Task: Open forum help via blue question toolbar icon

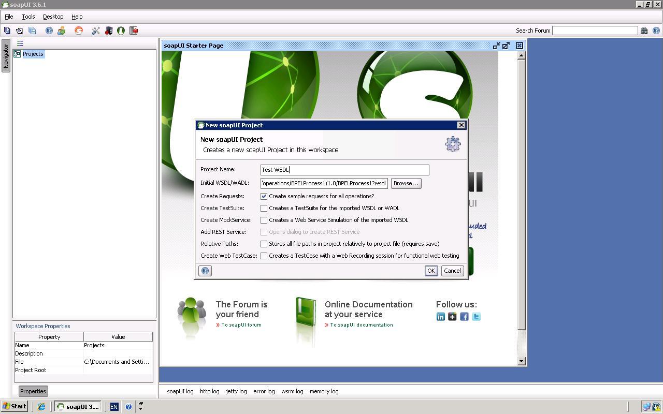Action: tap(49, 31)
